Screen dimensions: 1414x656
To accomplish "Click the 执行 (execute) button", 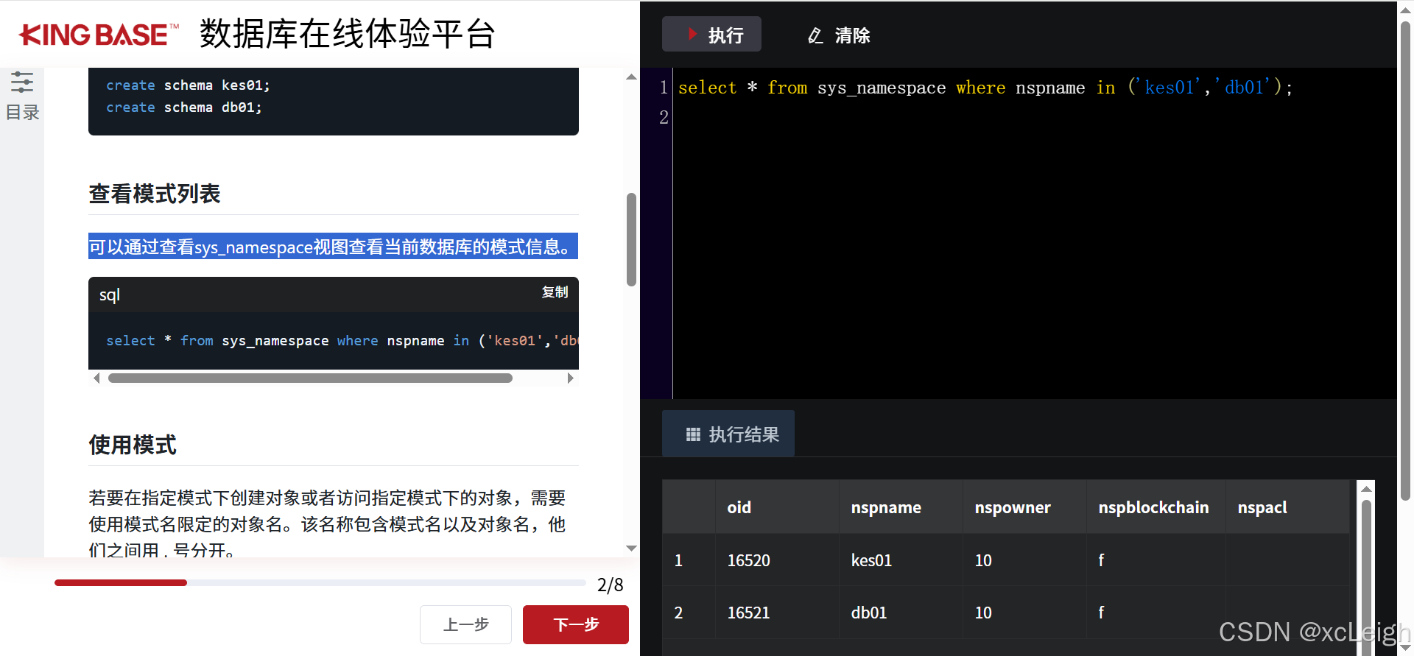I will (x=711, y=35).
